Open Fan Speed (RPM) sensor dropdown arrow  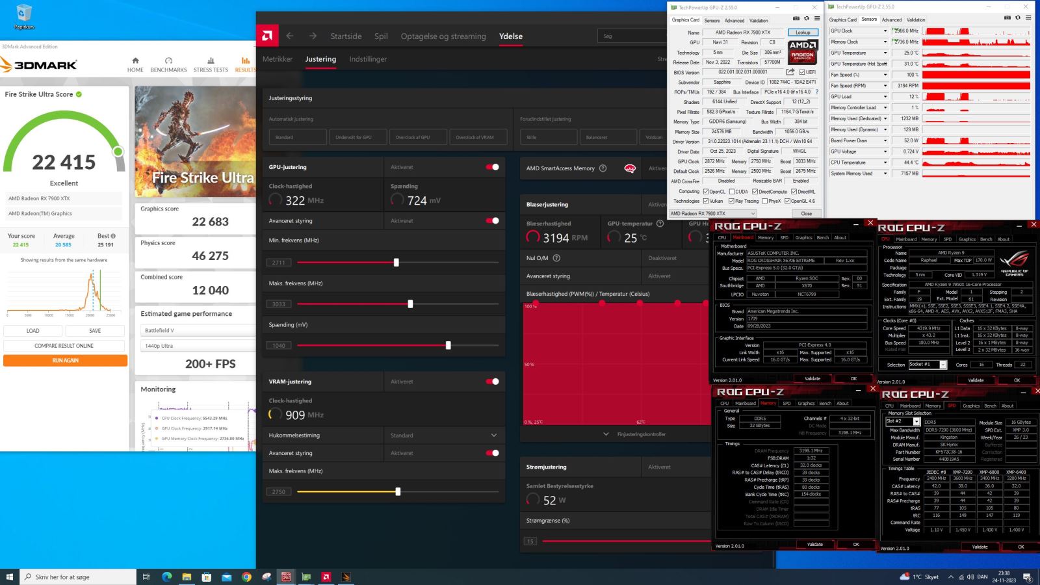(x=885, y=85)
